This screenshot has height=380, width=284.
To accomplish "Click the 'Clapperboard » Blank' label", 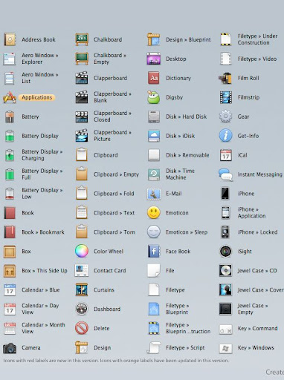I will click(x=112, y=97).
